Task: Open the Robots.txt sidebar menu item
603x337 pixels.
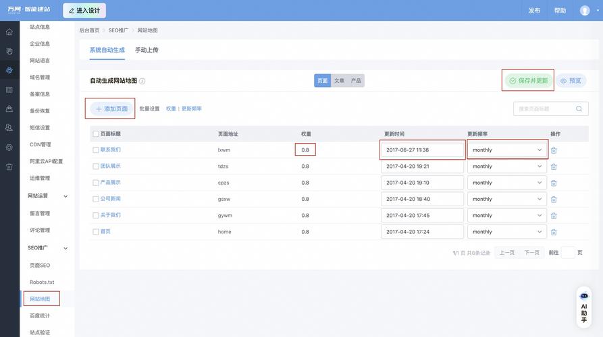Action: point(42,282)
